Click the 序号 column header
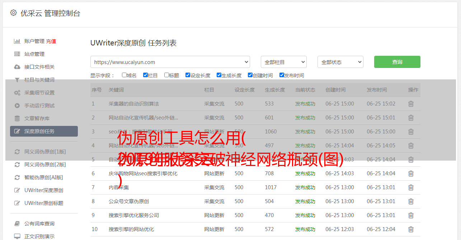461x240 pixels. coord(97,90)
